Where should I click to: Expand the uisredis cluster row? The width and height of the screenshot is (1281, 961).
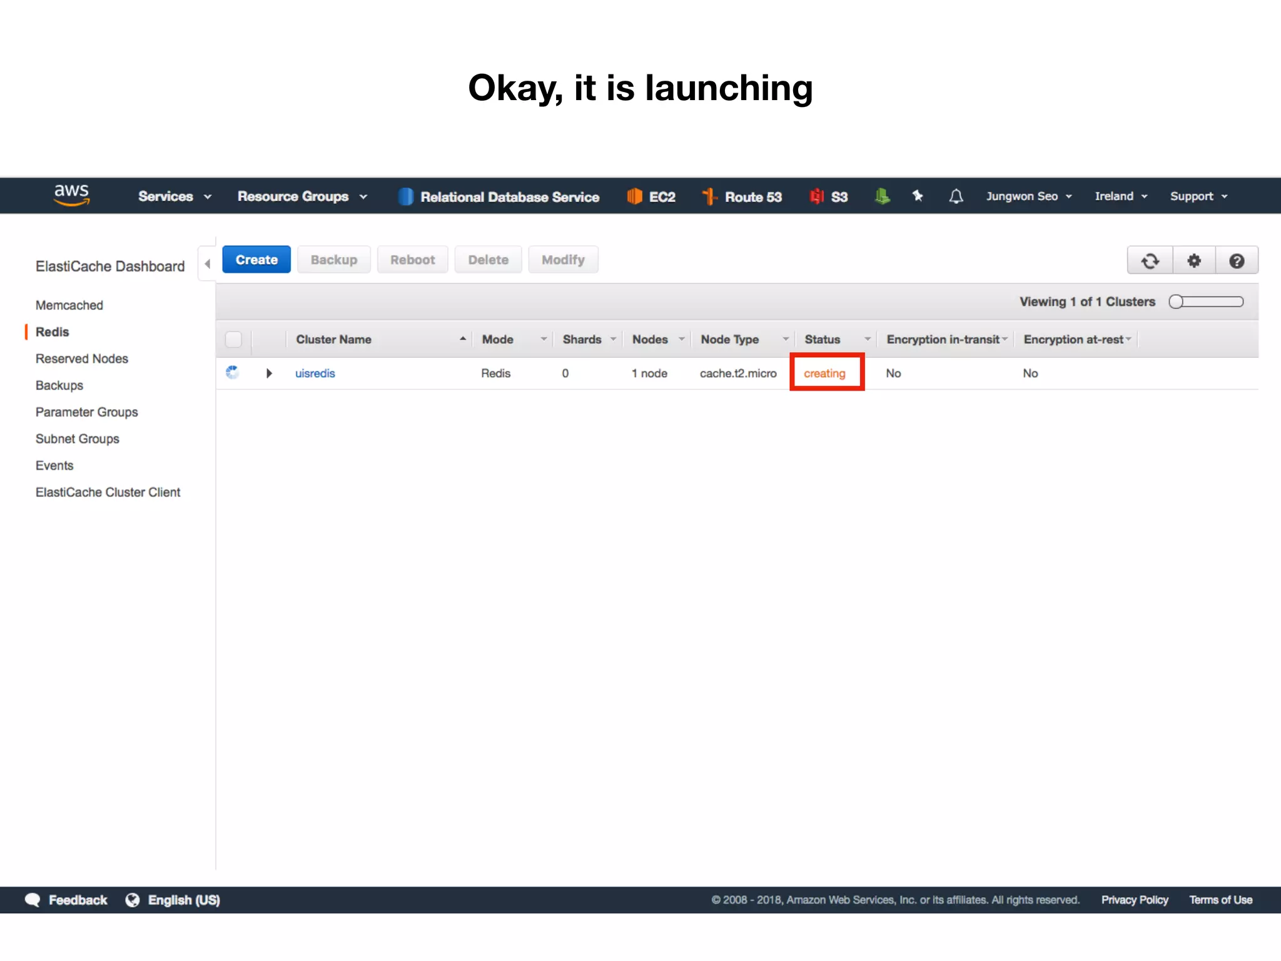(x=269, y=373)
